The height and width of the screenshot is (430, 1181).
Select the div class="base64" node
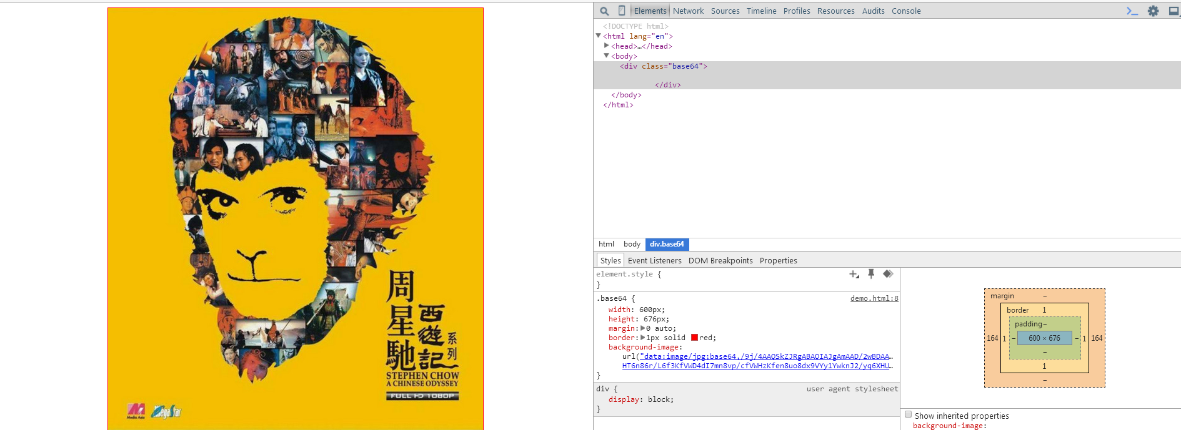(663, 66)
